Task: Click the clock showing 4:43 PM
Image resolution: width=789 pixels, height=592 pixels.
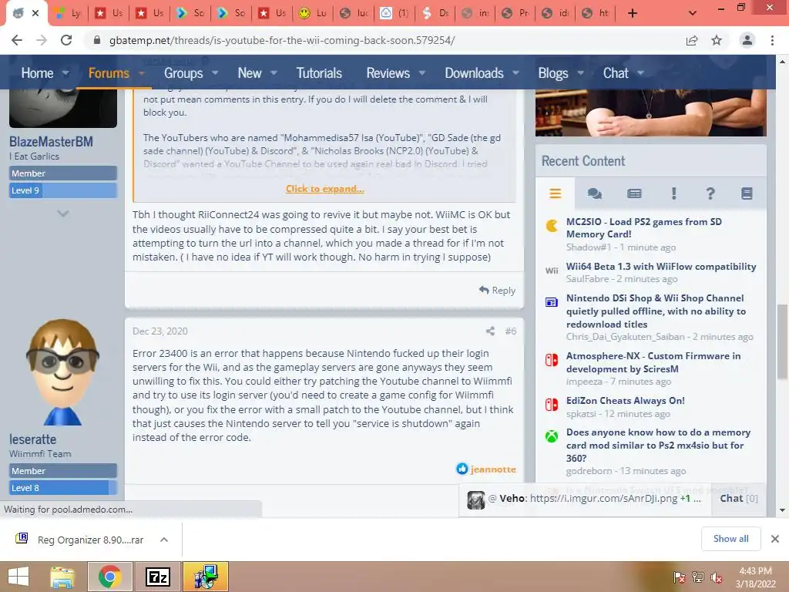Action: coord(755,571)
